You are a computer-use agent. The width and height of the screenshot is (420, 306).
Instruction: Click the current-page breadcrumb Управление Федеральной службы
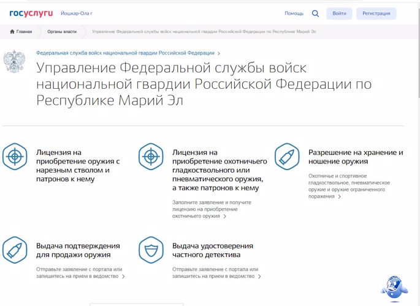click(x=204, y=32)
